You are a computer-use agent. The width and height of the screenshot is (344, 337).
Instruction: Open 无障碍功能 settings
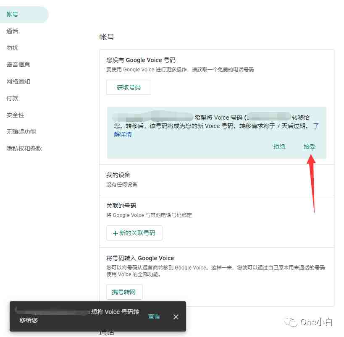pyautogui.click(x=21, y=132)
